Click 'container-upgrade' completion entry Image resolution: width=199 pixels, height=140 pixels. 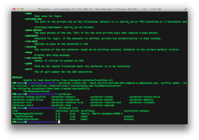click(x=102, y=105)
